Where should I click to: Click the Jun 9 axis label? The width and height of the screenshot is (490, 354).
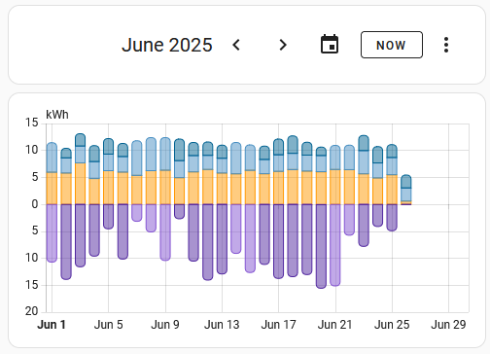165,325
